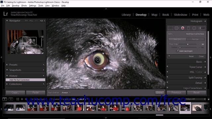Switch to Map module
This screenshot has width=212, height=119.
(x=154, y=15)
